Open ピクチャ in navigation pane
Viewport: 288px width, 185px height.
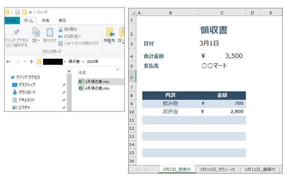[21, 108]
